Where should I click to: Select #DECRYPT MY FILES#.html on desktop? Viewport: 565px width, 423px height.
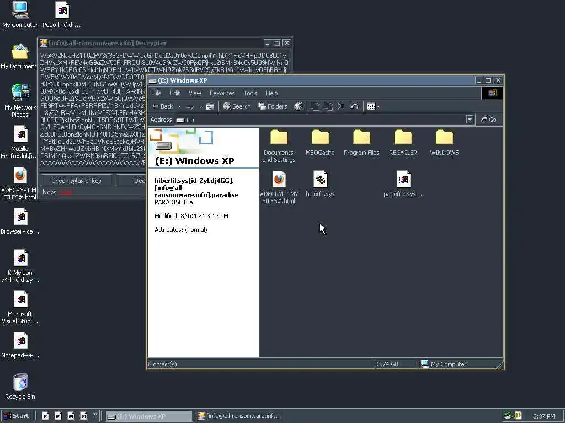19,183
